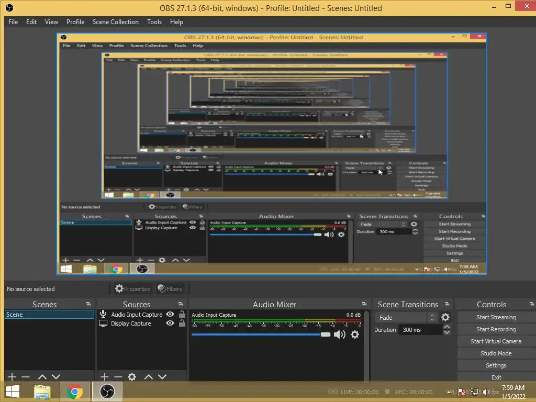The width and height of the screenshot is (536, 402).
Task: Click the Audio Input Capture level meter
Action: click(x=276, y=321)
